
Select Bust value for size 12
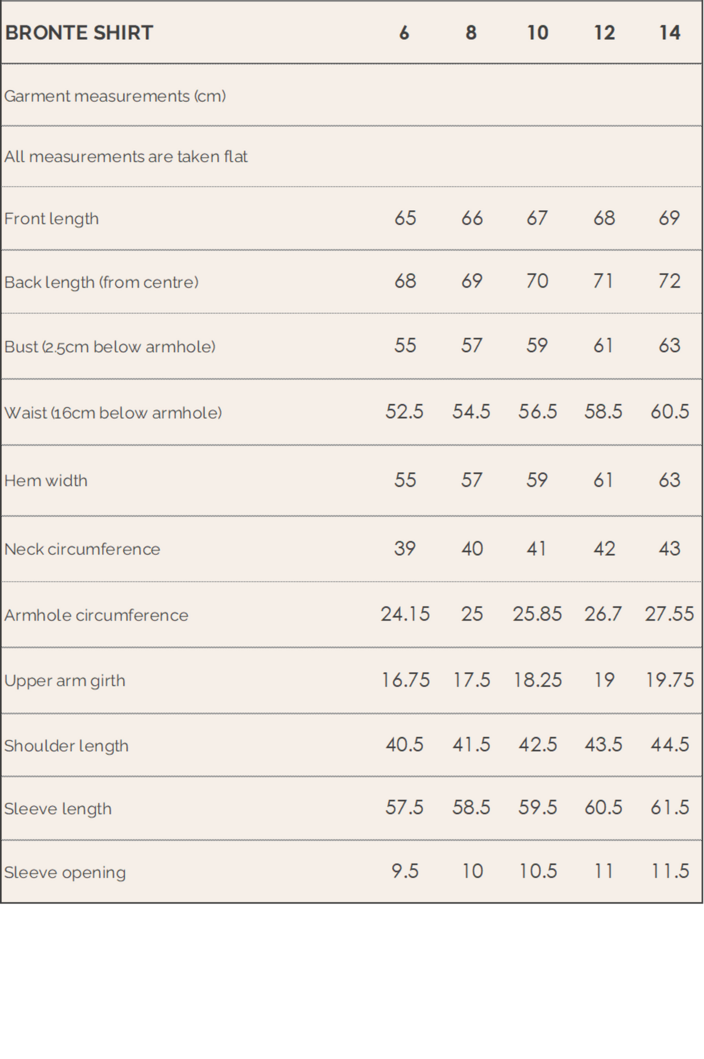(603, 346)
